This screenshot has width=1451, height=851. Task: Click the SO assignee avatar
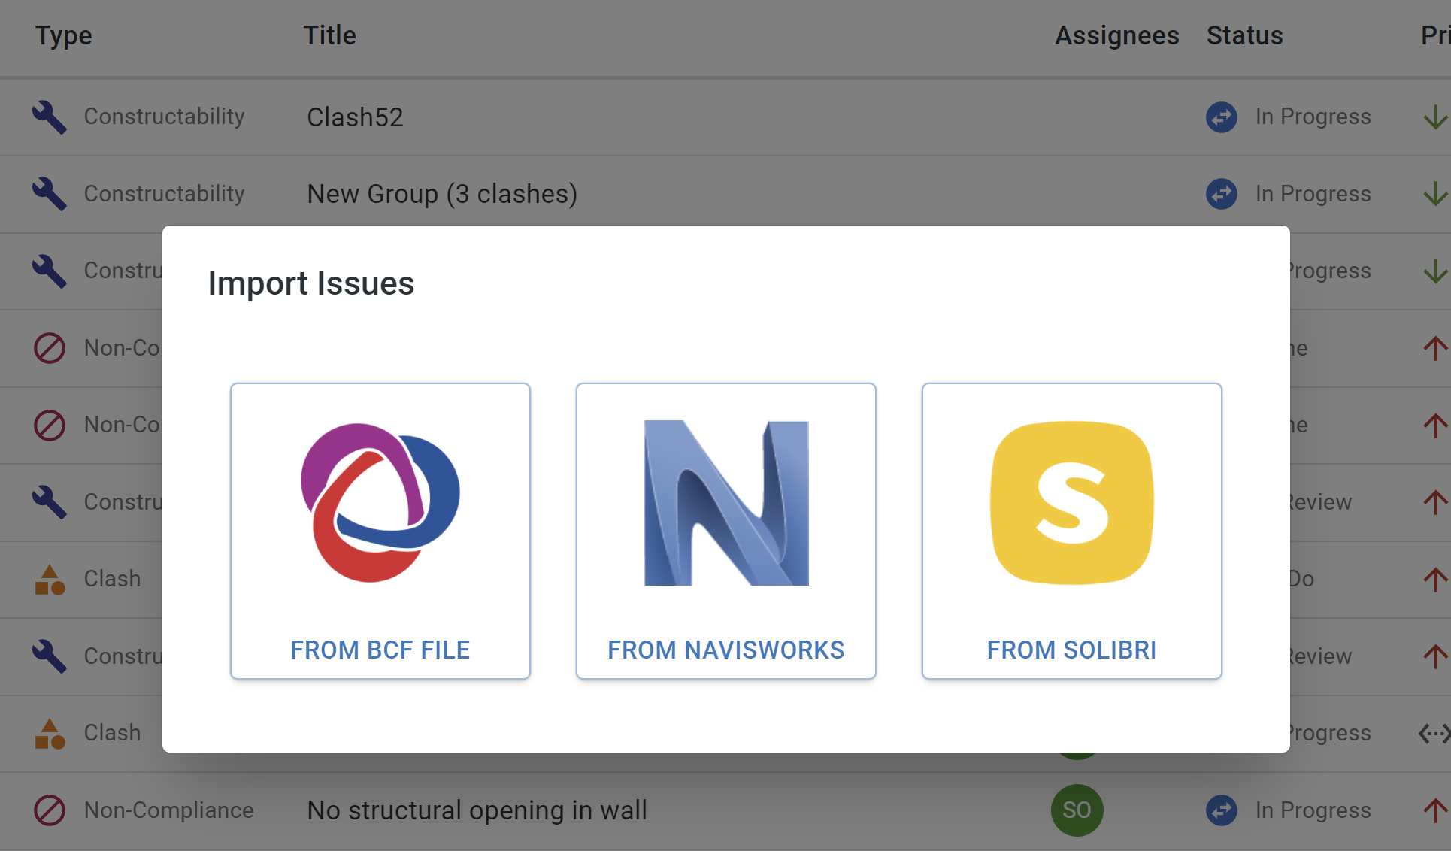click(1077, 810)
